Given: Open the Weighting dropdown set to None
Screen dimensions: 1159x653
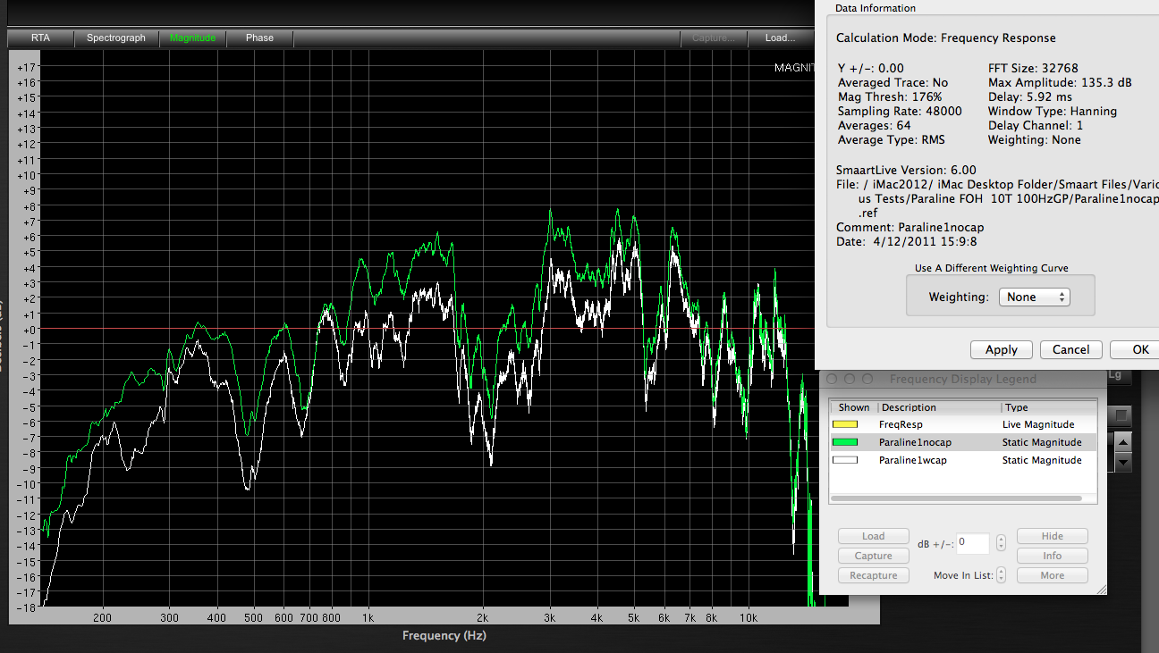Looking at the screenshot, I should pos(1034,297).
